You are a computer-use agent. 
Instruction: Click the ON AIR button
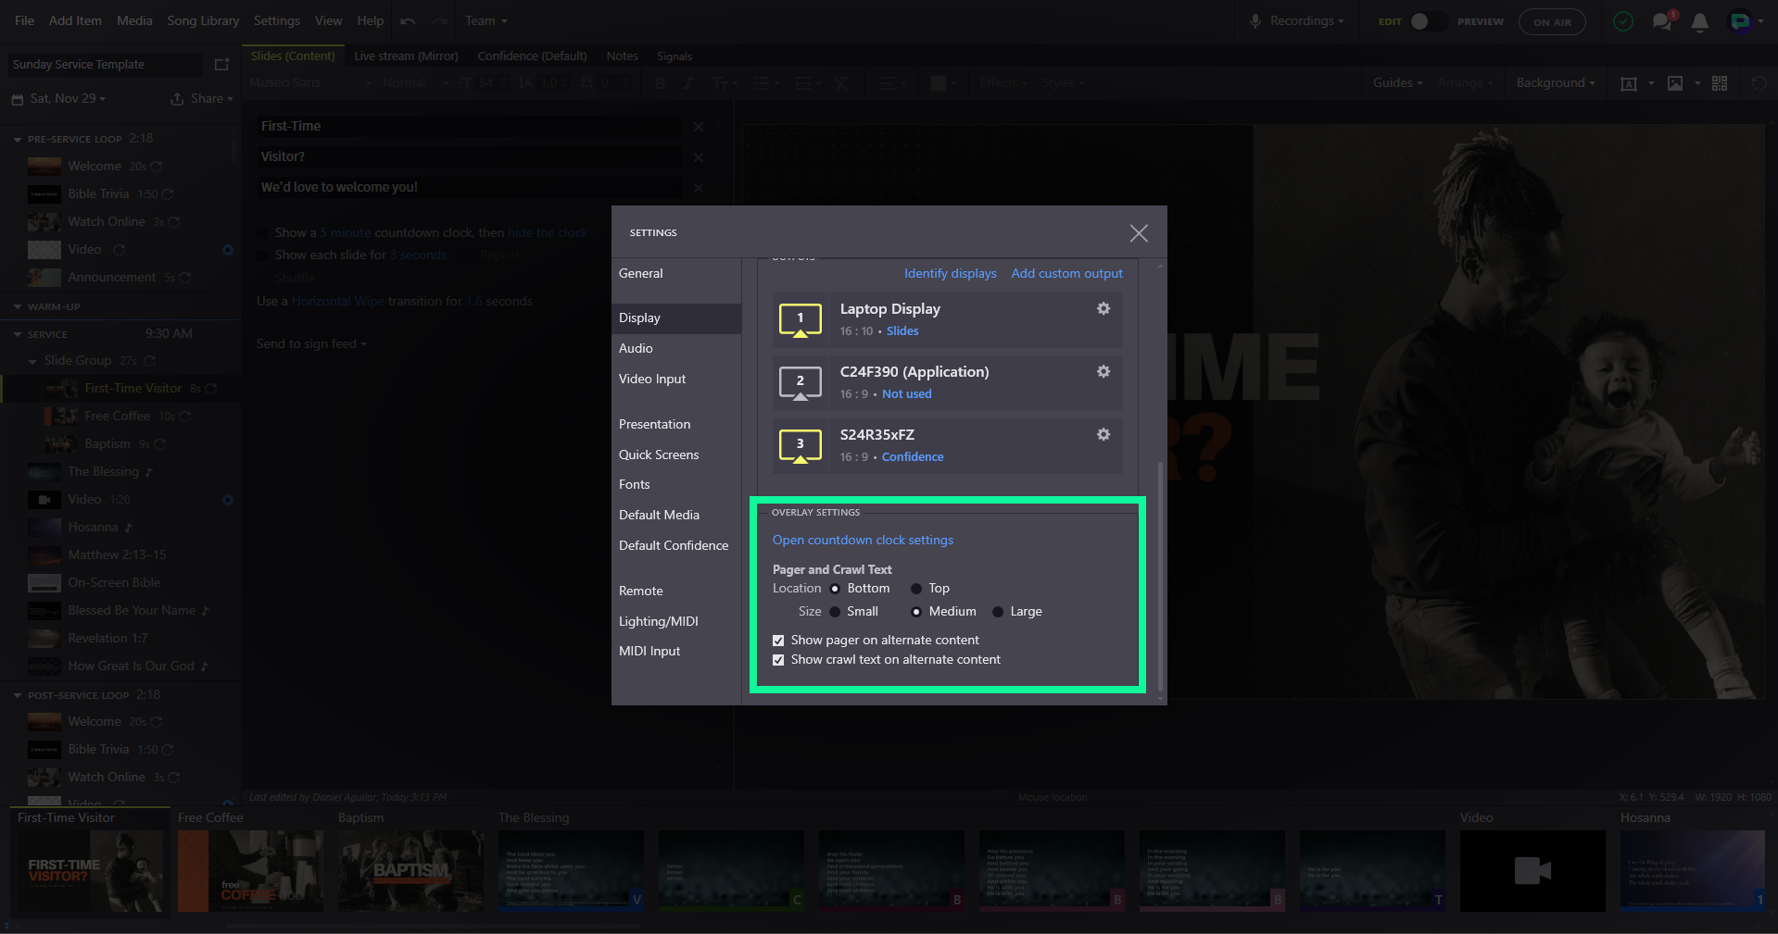[x=1552, y=22]
